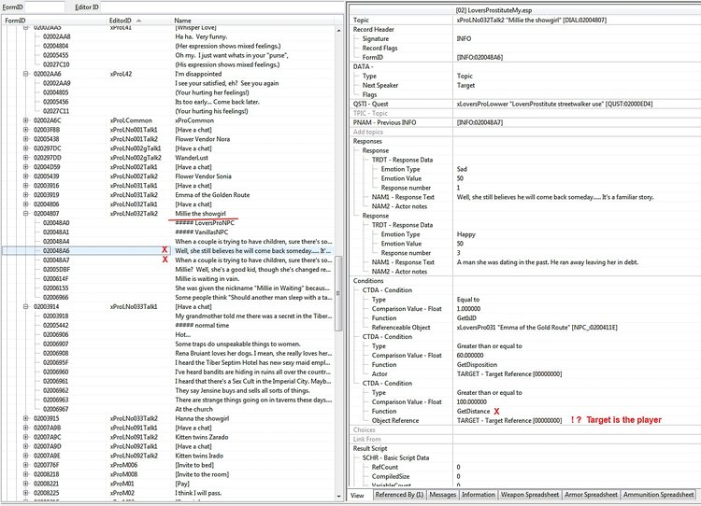This screenshot has height=506, width=701.
Task: Select record 020048A6 in the tree
Action: click(x=167, y=251)
